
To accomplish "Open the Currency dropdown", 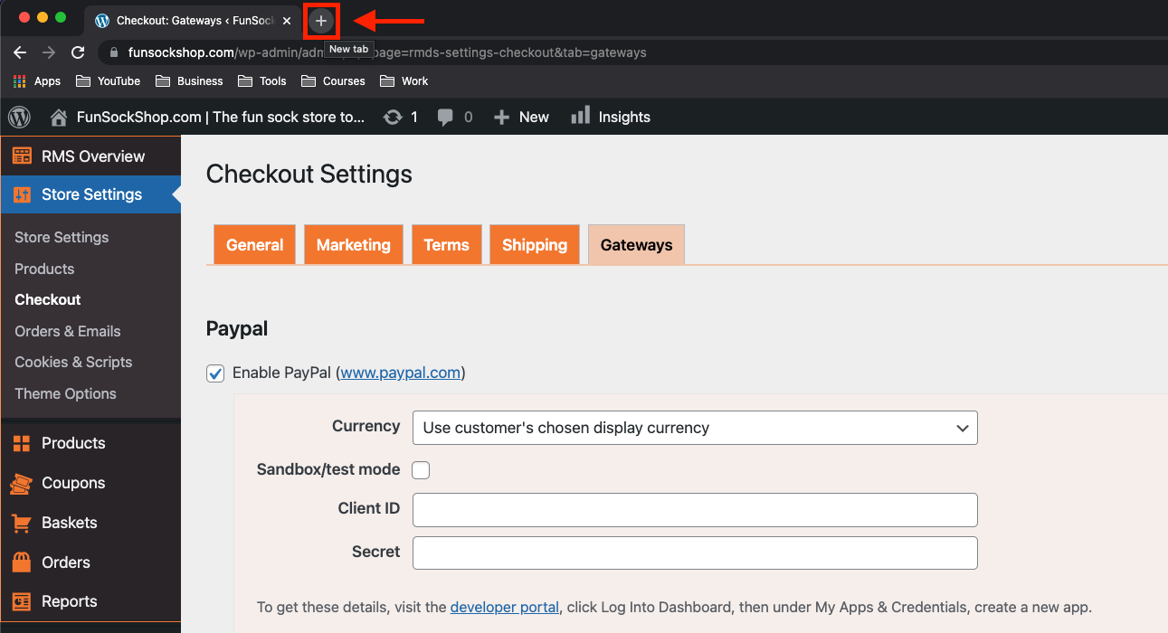I will coord(695,428).
